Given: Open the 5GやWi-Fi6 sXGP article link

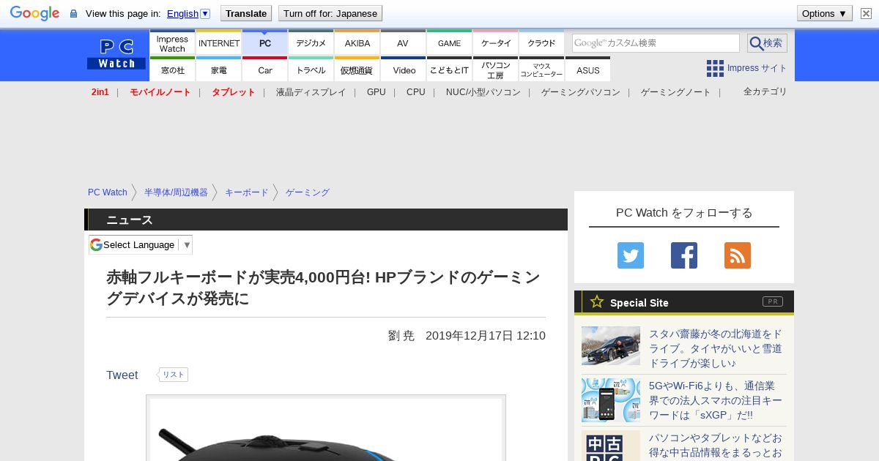Looking at the screenshot, I should tap(716, 400).
